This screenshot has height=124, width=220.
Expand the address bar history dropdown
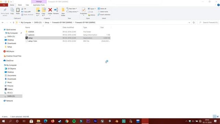(x=189, y=22)
